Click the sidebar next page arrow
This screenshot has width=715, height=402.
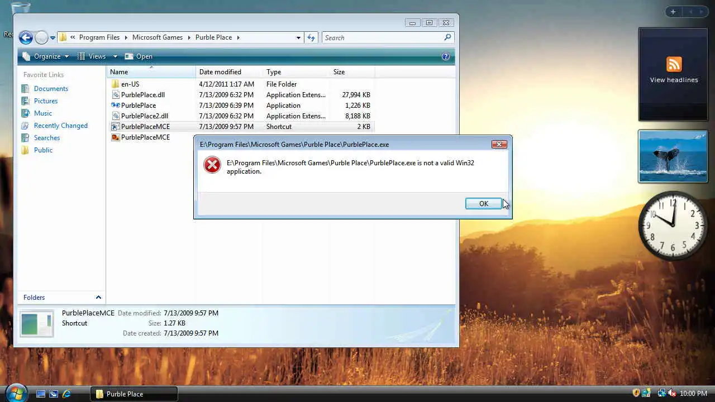tap(703, 12)
